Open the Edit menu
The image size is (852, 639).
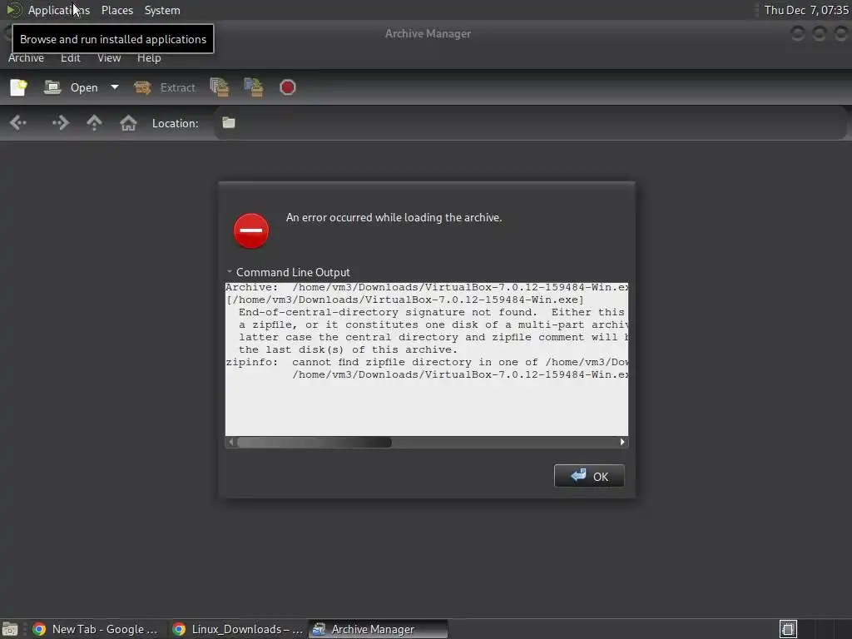click(71, 57)
